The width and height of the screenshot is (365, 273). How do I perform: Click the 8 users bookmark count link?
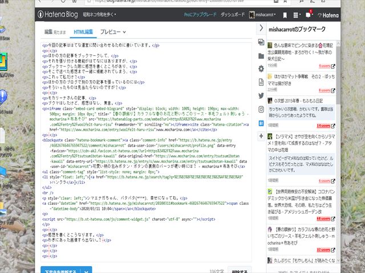(x=325, y=90)
